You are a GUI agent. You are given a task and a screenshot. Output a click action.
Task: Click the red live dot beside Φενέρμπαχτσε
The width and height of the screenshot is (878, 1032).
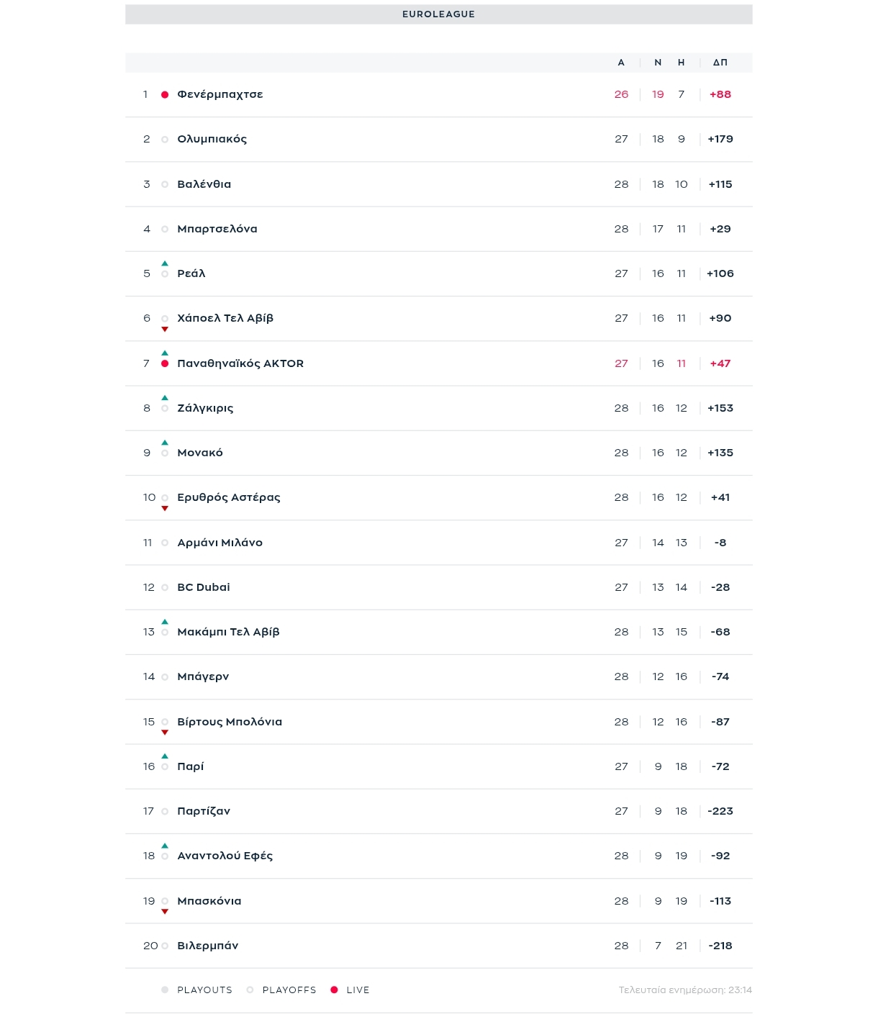(165, 95)
